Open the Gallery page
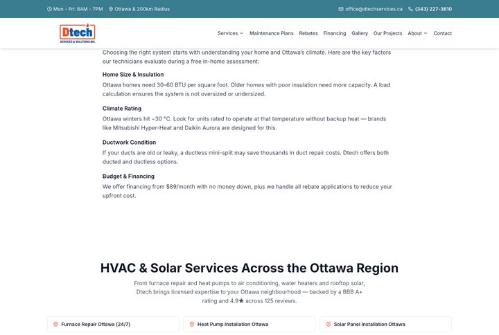The image size is (499, 335). point(360,33)
